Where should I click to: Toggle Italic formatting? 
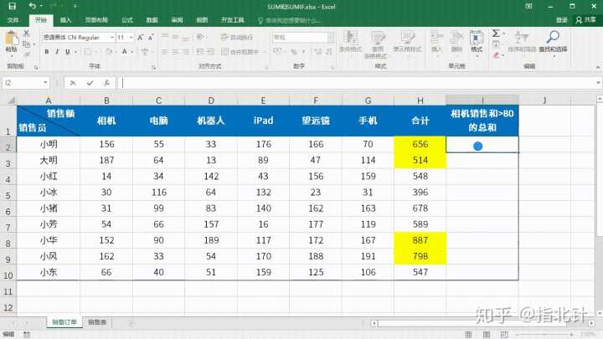tap(57, 52)
